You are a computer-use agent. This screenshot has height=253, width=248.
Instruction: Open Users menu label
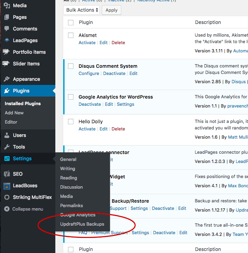[x=19, y=135]
